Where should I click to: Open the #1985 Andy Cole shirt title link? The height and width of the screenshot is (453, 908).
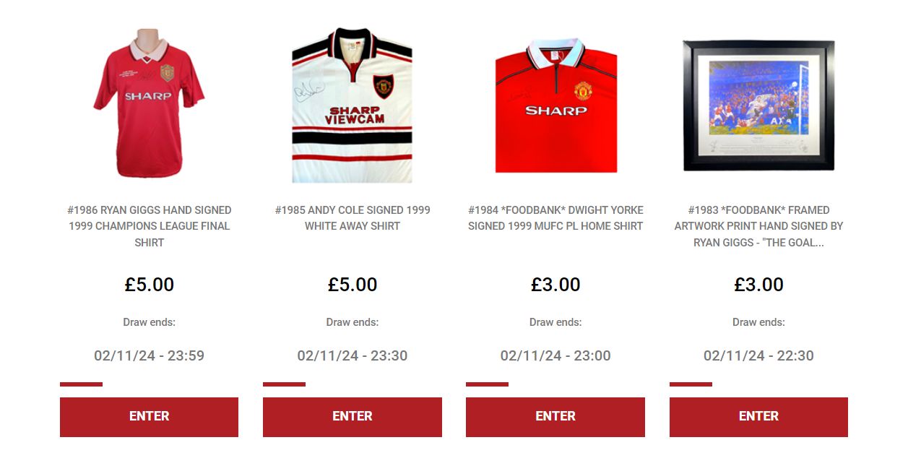click(x=353, y=218)
